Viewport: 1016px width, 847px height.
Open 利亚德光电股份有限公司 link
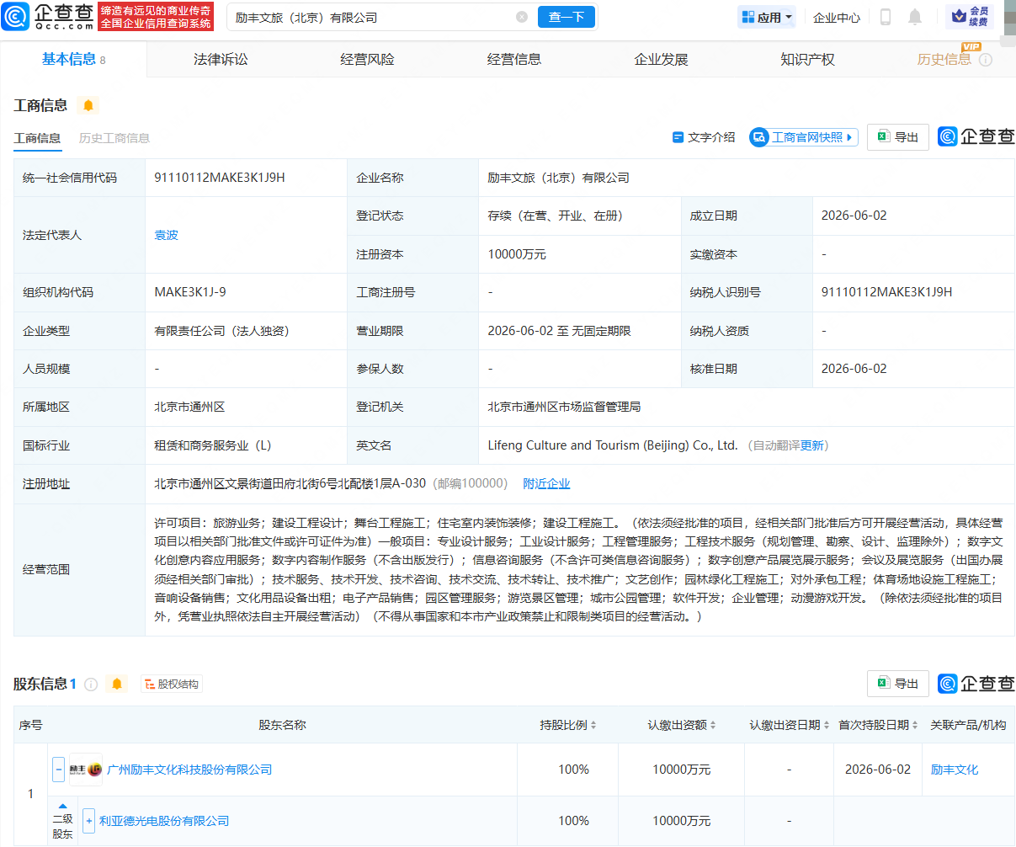pos(164,821)
